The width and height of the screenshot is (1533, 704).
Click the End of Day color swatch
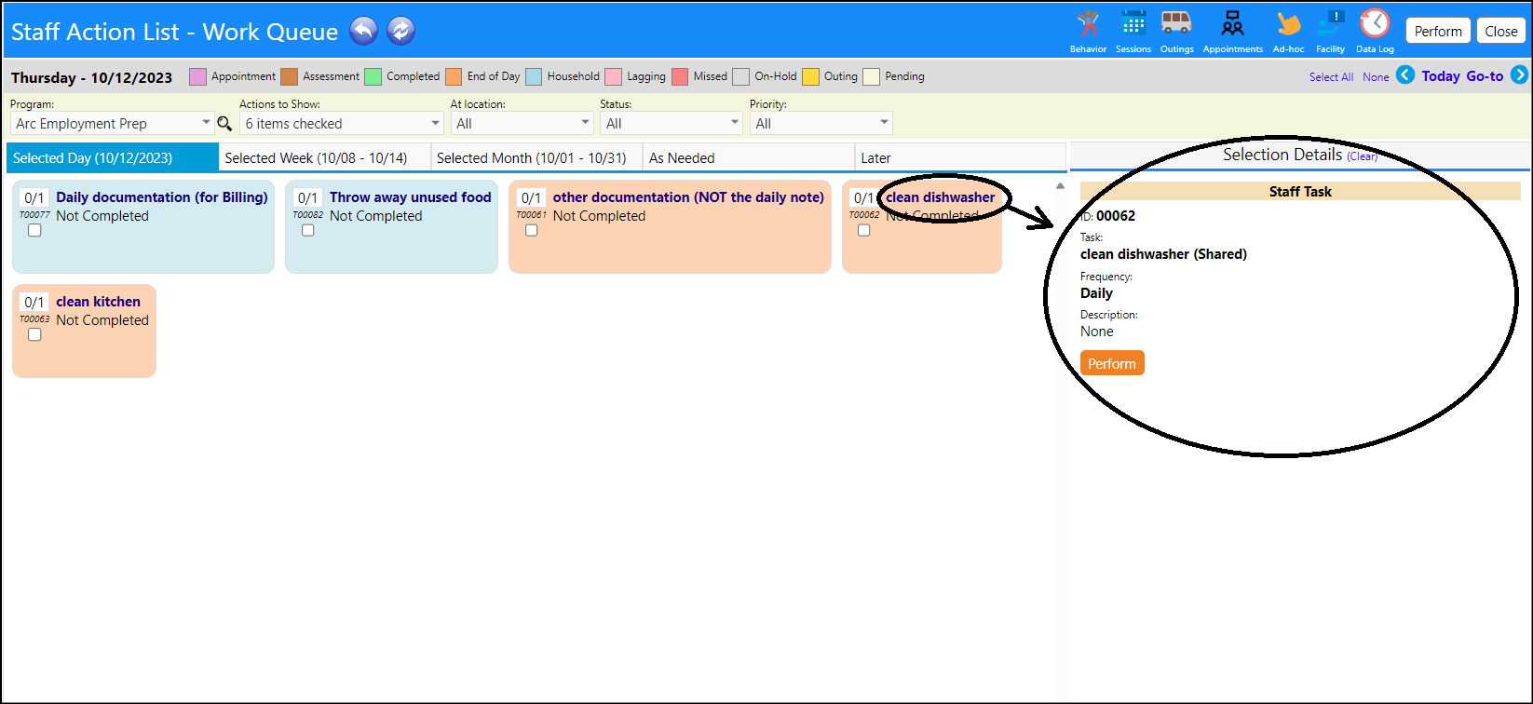454,76
